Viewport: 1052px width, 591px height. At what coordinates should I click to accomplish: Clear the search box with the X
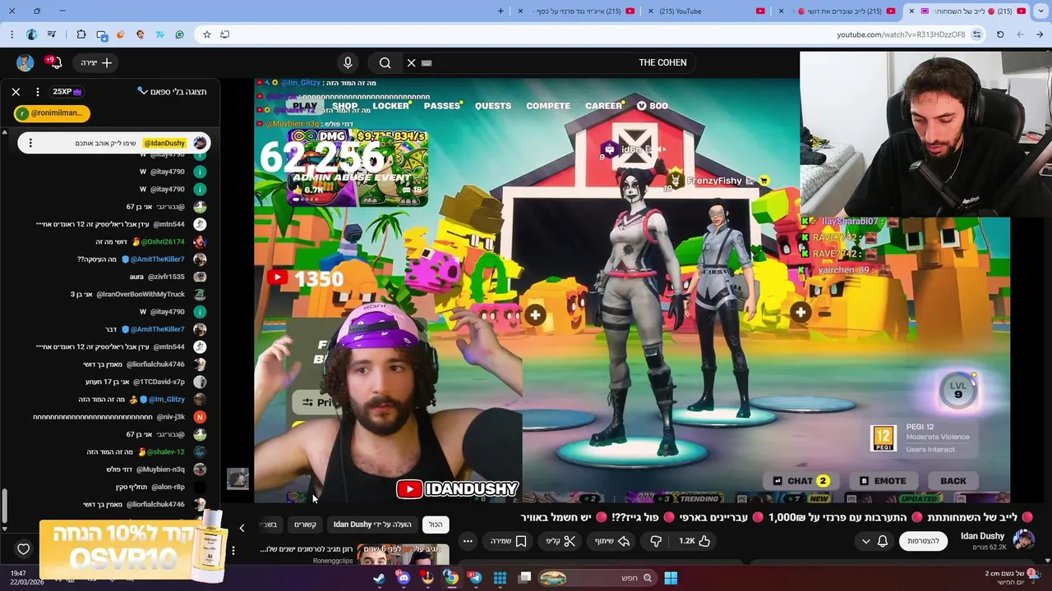(412, 62)
